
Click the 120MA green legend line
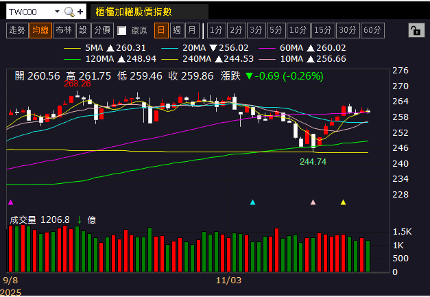(72, 59)
